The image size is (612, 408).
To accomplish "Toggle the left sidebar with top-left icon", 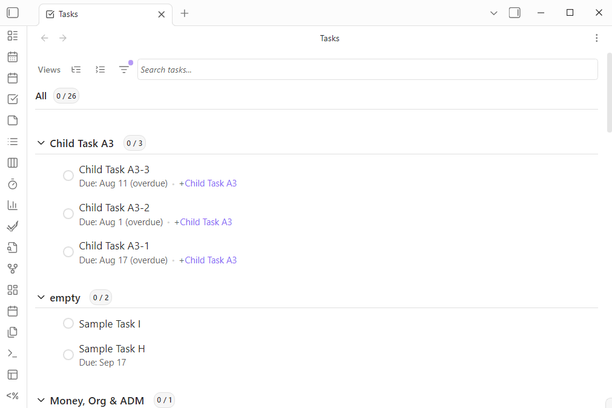I will (12, 12).
